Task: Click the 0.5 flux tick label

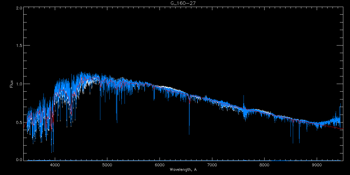Action: (x=19, y=122)
